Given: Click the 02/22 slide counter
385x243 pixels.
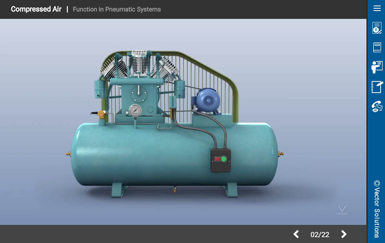Looking at the screenshot, I should (320, 235).
